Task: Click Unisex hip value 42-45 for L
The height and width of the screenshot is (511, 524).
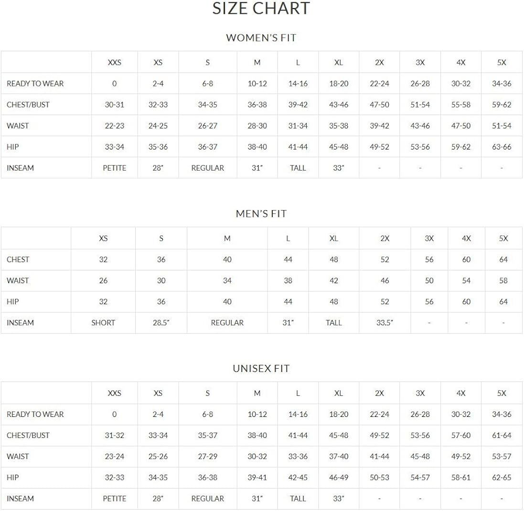Action: (298, 477)
